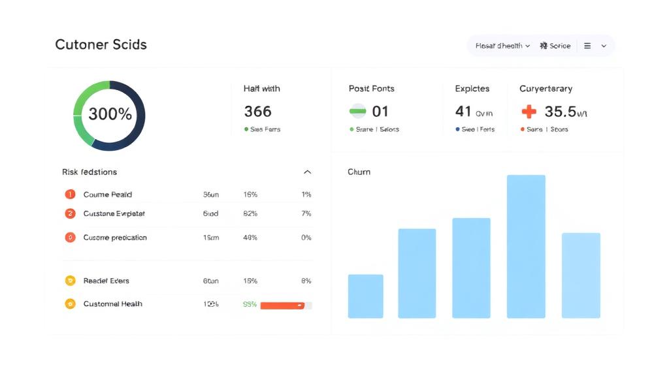Click the gear icon next to Scrice
The height and width of the screenshot is (376, 669).
coord(544,46)
